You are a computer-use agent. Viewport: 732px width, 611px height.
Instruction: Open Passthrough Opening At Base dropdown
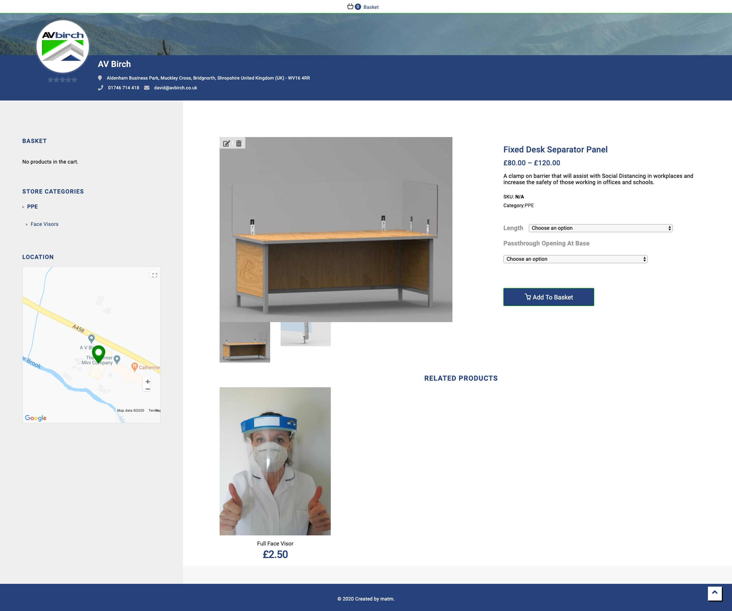(x=575, y=259)
